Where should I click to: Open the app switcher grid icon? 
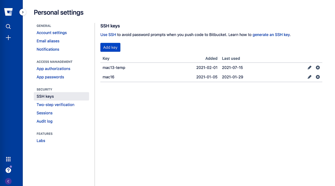coord(8,159)
